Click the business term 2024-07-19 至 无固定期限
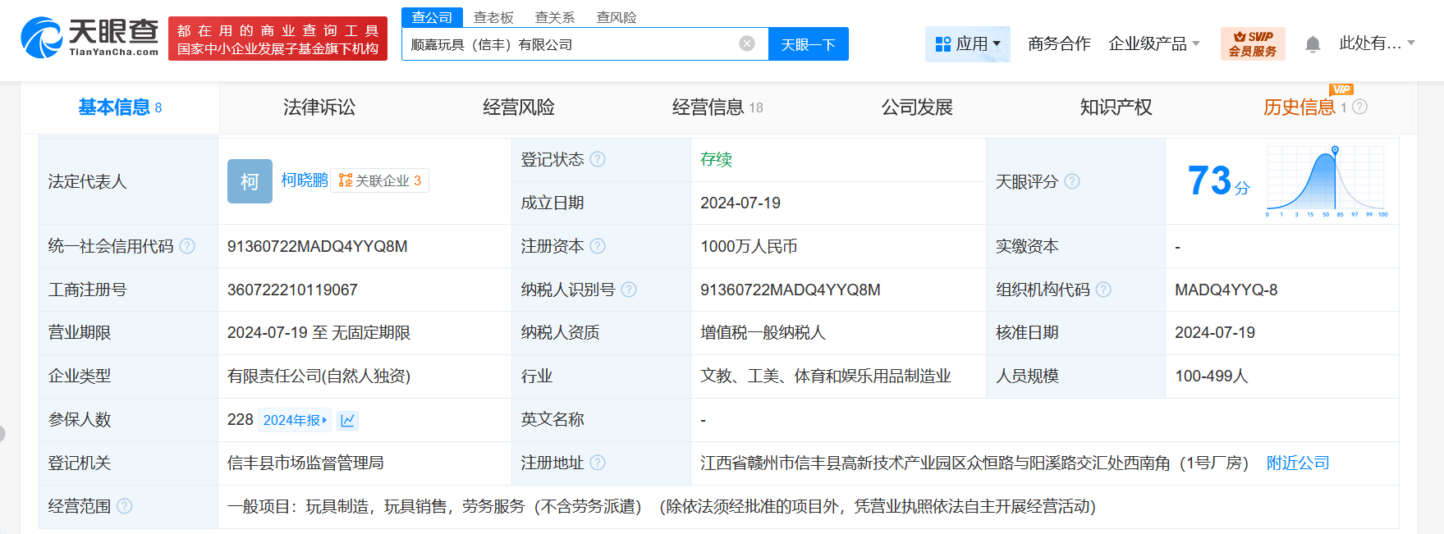This screenshot has height=534, width=1444. click(x=319, y=332)
